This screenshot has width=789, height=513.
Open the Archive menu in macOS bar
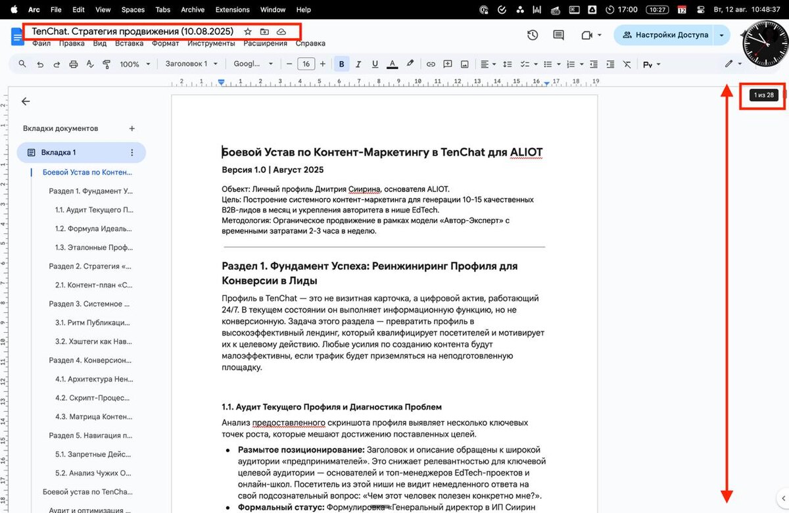coord(193,10)
